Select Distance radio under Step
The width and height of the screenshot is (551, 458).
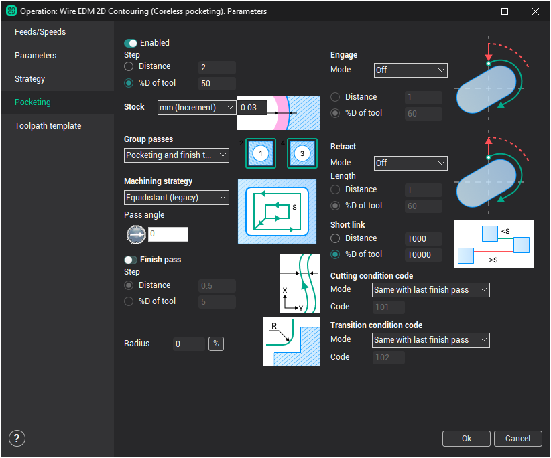click(129, 66)
